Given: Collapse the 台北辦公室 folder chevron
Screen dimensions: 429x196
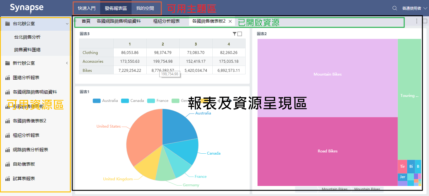Looking at the screenshot, I should tap(67, 24).
